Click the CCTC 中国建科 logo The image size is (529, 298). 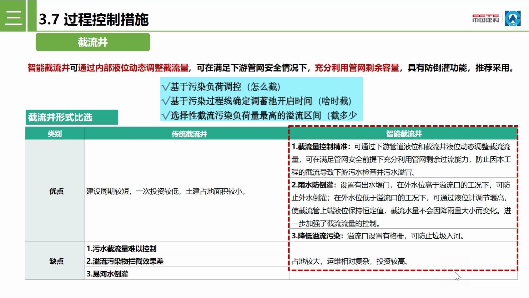(486, 18)
